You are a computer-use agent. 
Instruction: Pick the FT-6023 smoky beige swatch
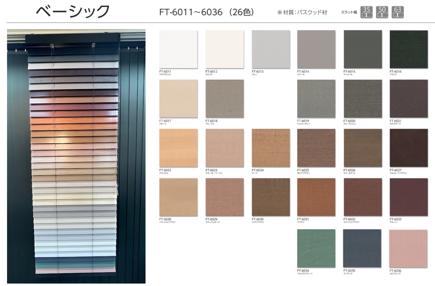(x=225, y=148)
